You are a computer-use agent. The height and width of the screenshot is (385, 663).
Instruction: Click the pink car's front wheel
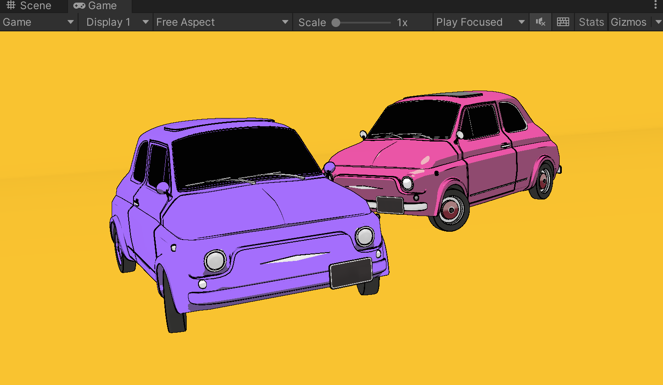pyautogui.click(x=451, y=210)
